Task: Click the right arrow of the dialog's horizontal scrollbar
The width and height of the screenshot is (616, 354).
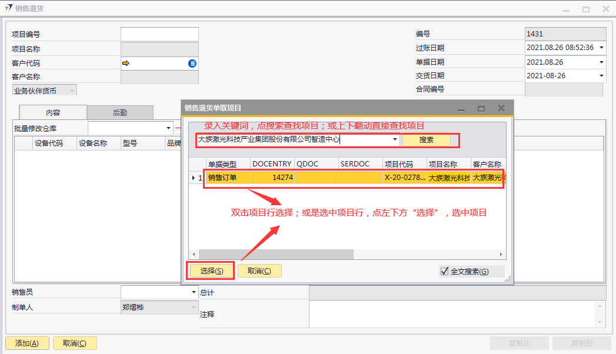Action: 501,255
